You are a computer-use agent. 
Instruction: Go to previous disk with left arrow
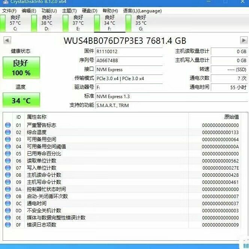(7, 40)
